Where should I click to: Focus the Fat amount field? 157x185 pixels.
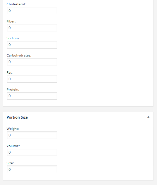pyautogui.click(x=32, y=79)
